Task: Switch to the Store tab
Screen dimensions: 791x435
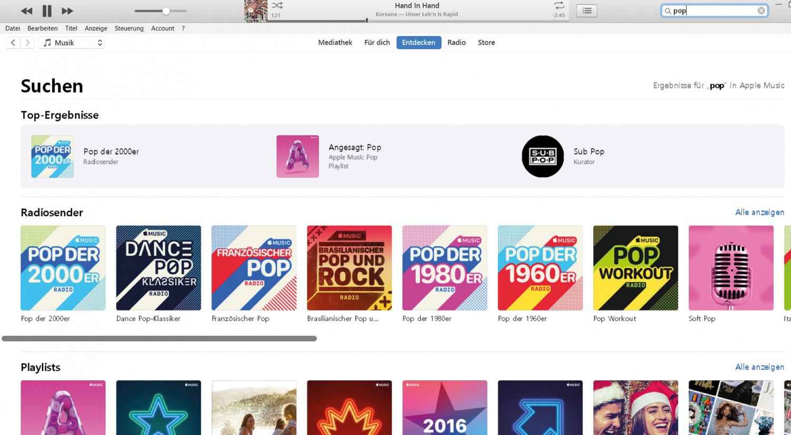Action: [486, 43]
